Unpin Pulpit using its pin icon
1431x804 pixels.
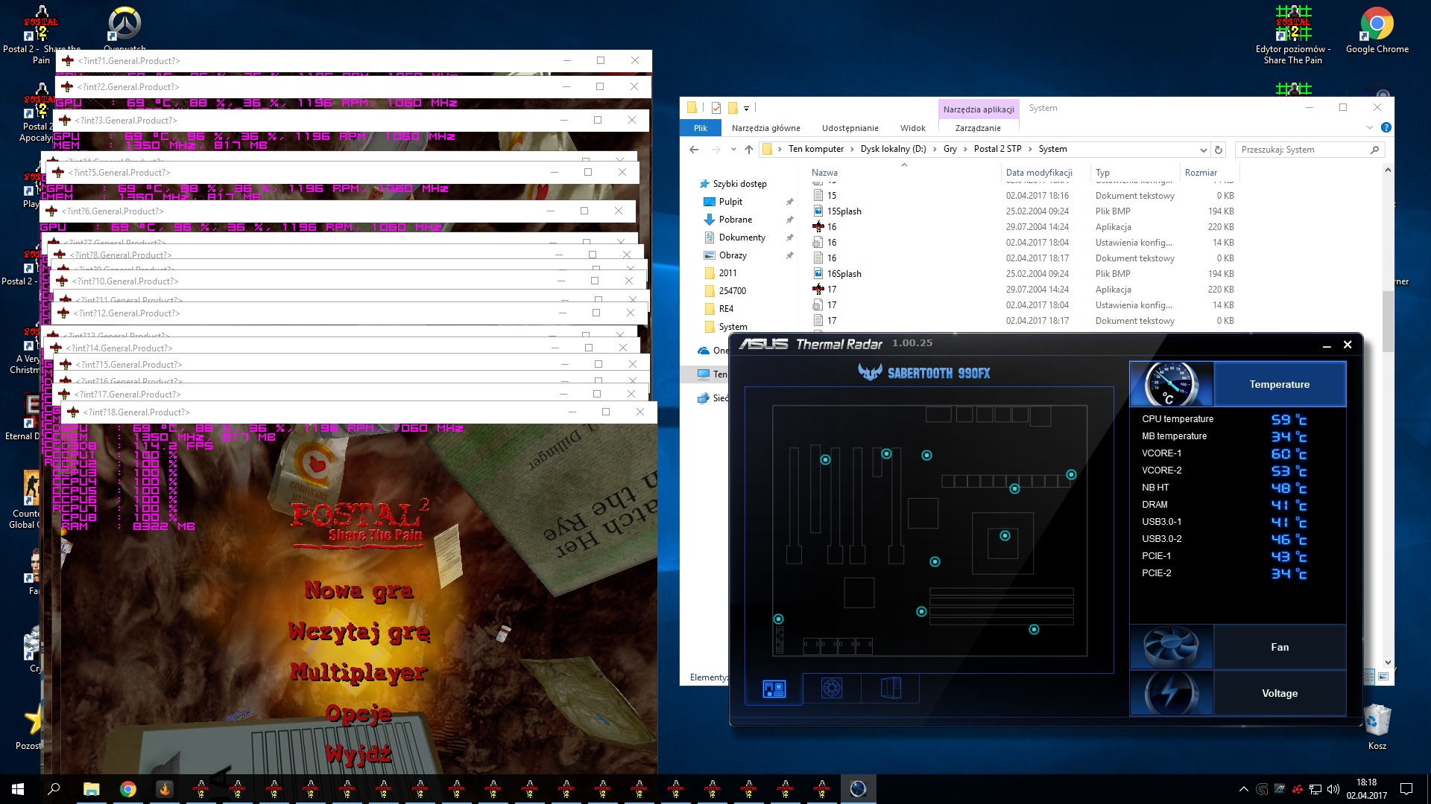coord(789,202)
